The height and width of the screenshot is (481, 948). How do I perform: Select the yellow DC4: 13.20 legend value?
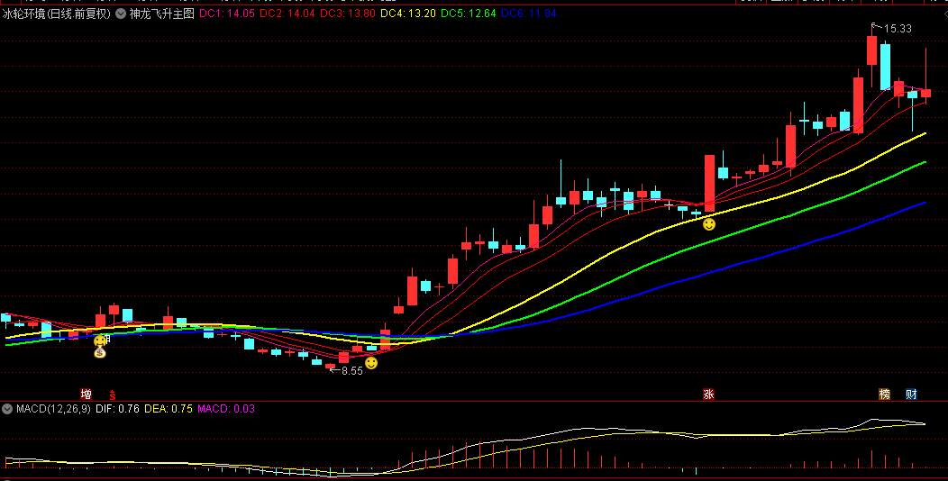coord(408,14)
